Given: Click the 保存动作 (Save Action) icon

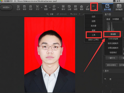Looking at the screenshot, I should tap(58, 14).
